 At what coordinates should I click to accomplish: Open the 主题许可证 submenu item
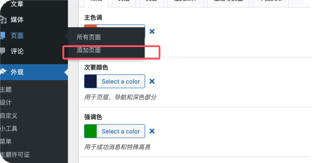pos(15,155)
